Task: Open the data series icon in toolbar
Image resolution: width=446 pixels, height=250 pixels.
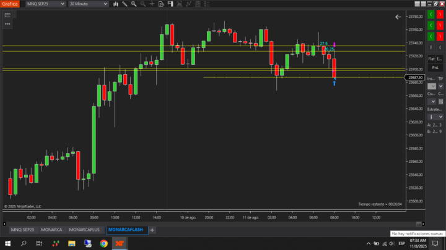Action: [180, 4]
